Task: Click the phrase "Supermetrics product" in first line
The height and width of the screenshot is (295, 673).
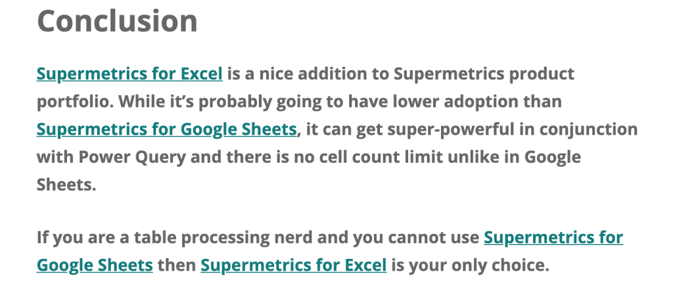Action: (x=484, y=74)
